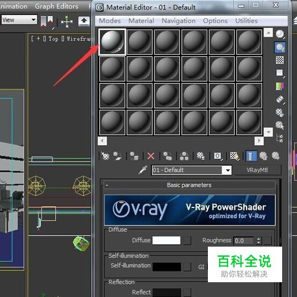Screen dimensions: 297x297
Task: Click Get Material icon in editor toolbar
Action: (x=105, y=156)
